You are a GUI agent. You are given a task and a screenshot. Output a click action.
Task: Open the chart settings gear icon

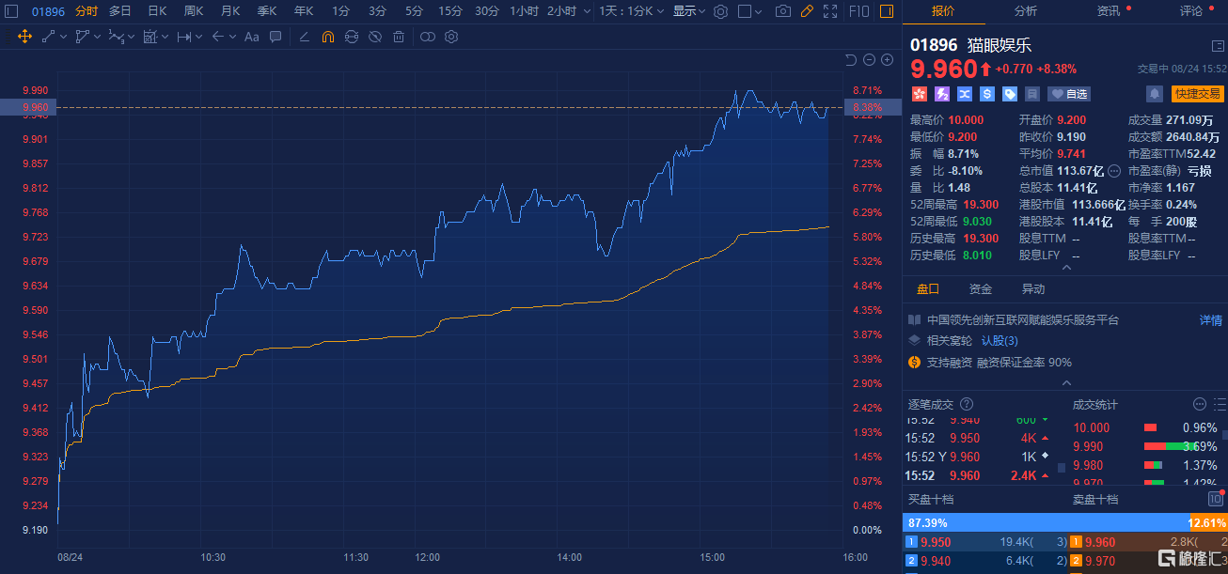coord(720,11)
